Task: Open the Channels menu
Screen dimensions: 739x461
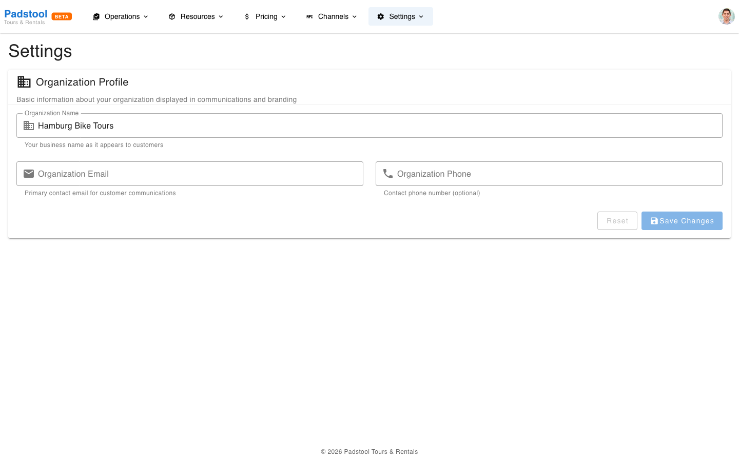Action: (x=332, y=16)
